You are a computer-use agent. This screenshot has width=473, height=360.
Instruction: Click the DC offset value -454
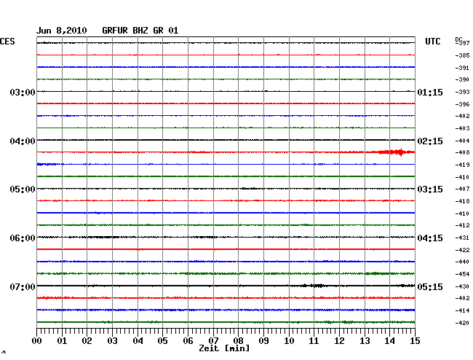pyautogui.click(x=462, y=274)
